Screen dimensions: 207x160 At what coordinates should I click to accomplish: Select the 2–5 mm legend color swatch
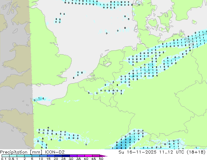point(28,156)
